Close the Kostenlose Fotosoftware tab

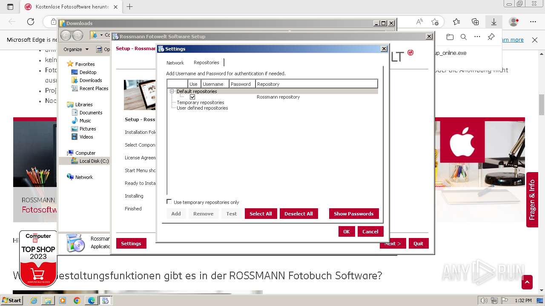click(115, 7)
